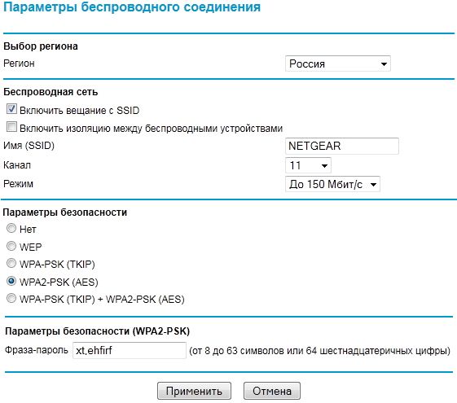Image resolution: width=457 pixels, height=403 pixels.
Task: Click the Параметры беспроводного соединения page heading
Action: point(132,7)
